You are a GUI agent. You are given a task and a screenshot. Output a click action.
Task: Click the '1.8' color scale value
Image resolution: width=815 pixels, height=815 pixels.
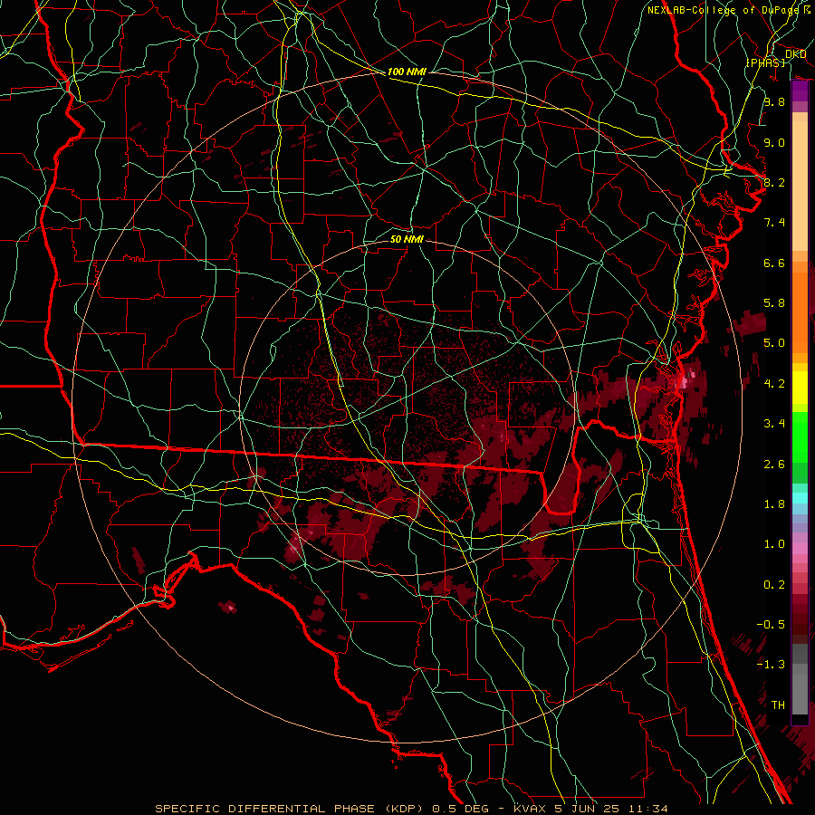(774, 504)
